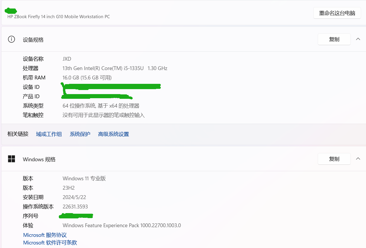Copy device specs with 设备规格 复制 button
Viewport: 366px width, 248px height.
coord(334,39)
